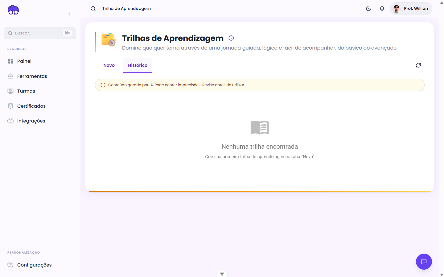444x277 pixels.
Task: Open Painel in the sidebar
Action: pyautogui.click(x=40, y=61)
